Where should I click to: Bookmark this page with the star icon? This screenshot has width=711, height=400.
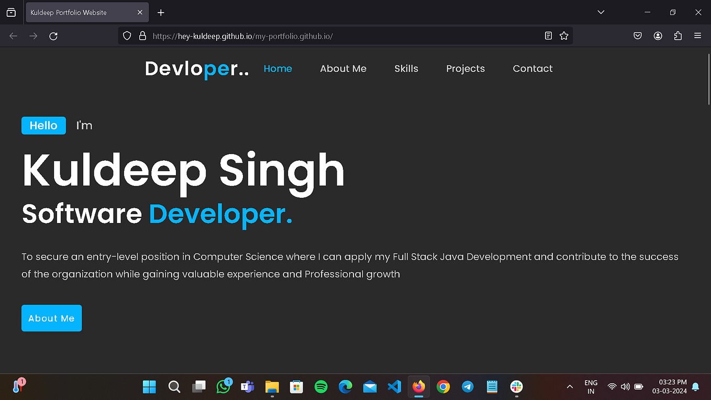coord(564,36)
